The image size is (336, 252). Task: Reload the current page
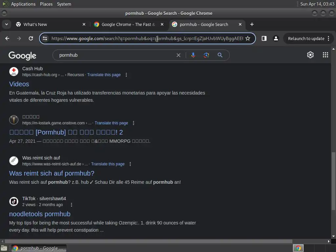tap(31, 38)
